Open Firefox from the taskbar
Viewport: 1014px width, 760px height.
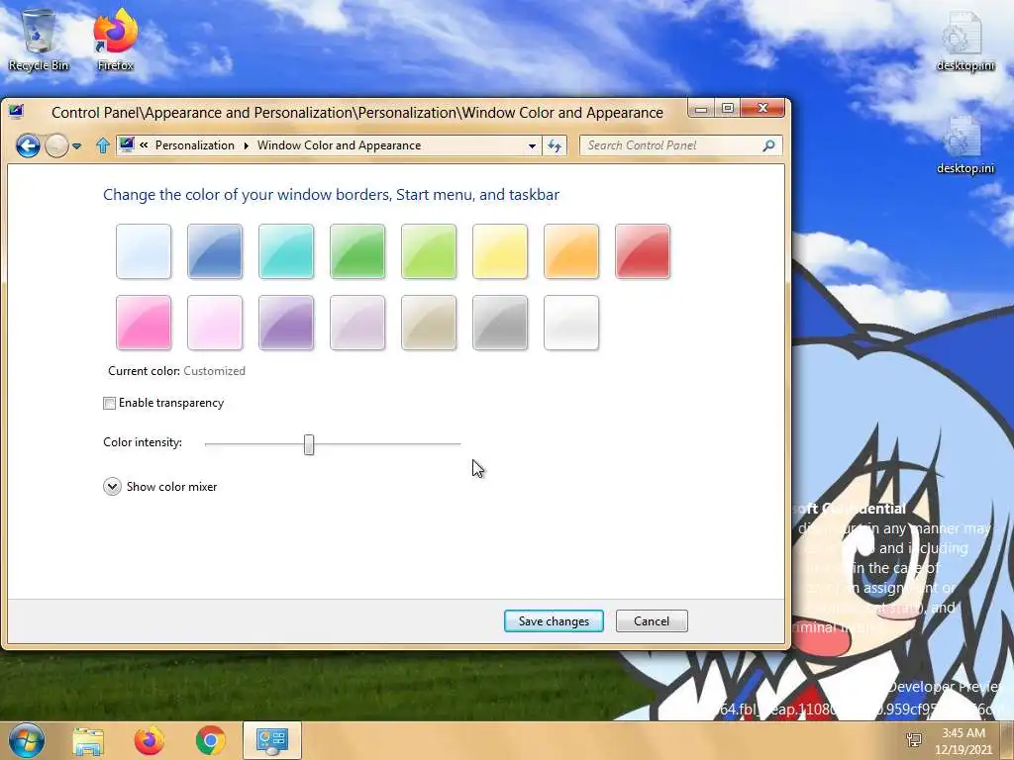(x=150, y=741)
